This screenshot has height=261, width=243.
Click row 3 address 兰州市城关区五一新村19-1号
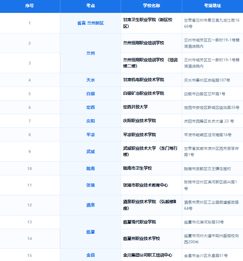[212, 63]
